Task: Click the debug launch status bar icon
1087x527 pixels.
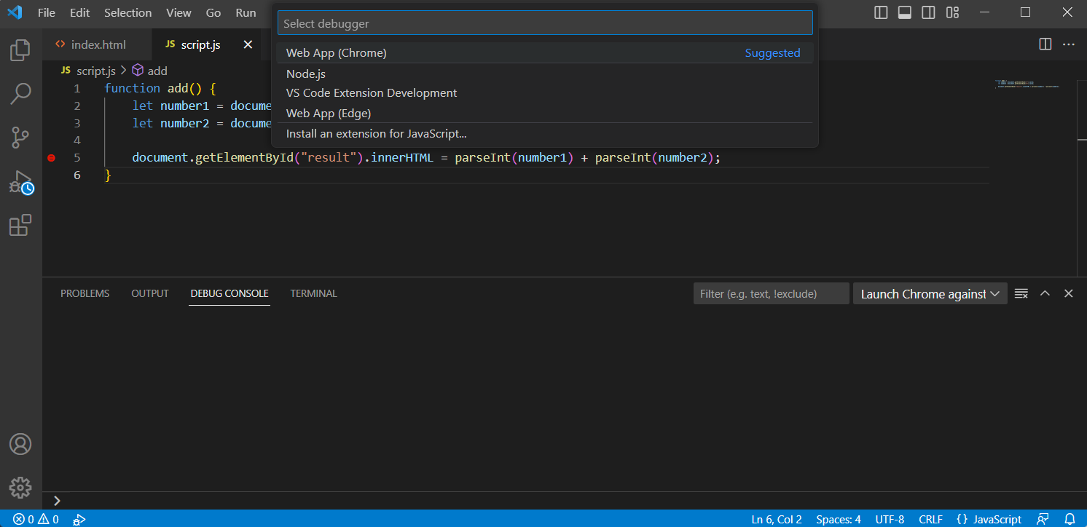Action: [79, 519]
